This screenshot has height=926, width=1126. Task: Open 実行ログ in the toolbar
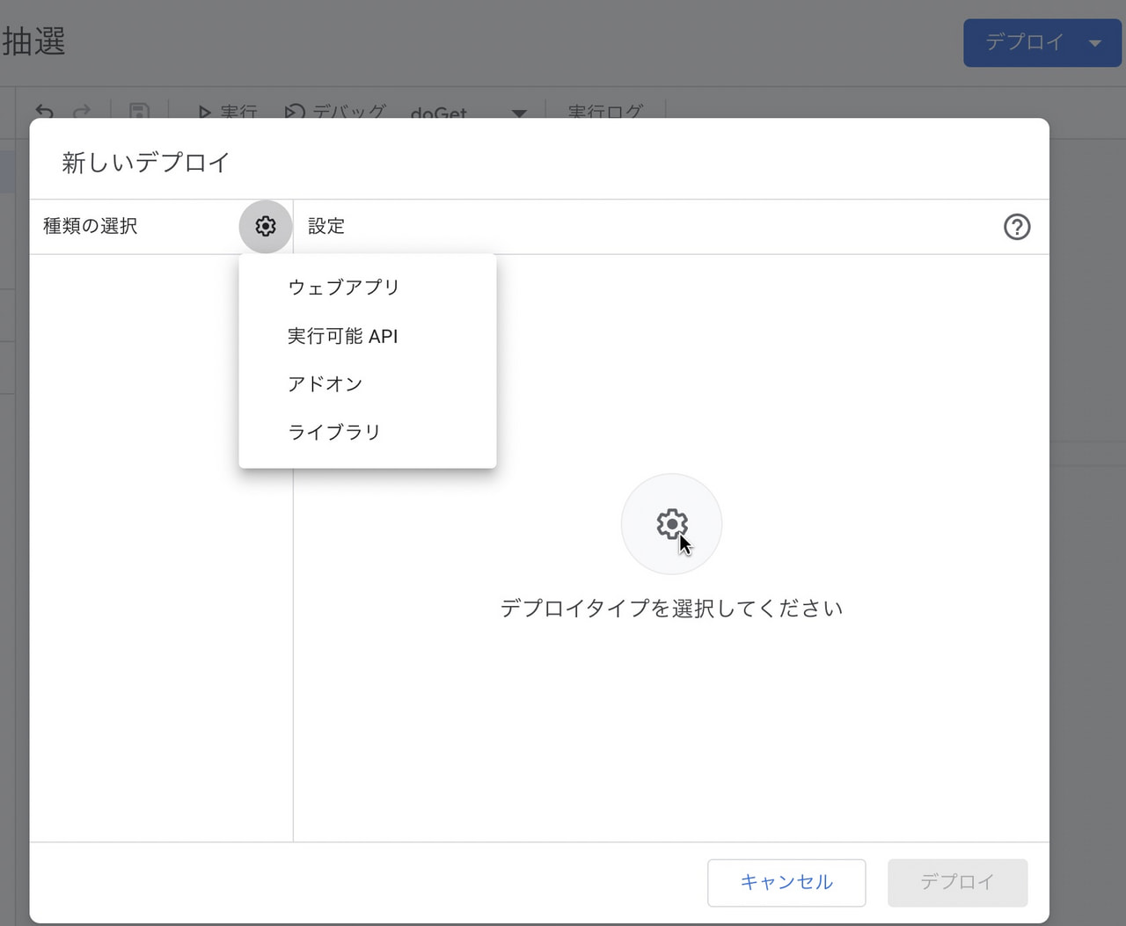pos(605,112)
